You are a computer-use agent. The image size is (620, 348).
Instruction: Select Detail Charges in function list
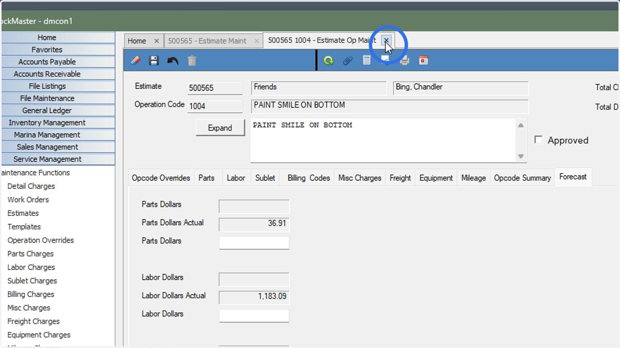[31, 186]
